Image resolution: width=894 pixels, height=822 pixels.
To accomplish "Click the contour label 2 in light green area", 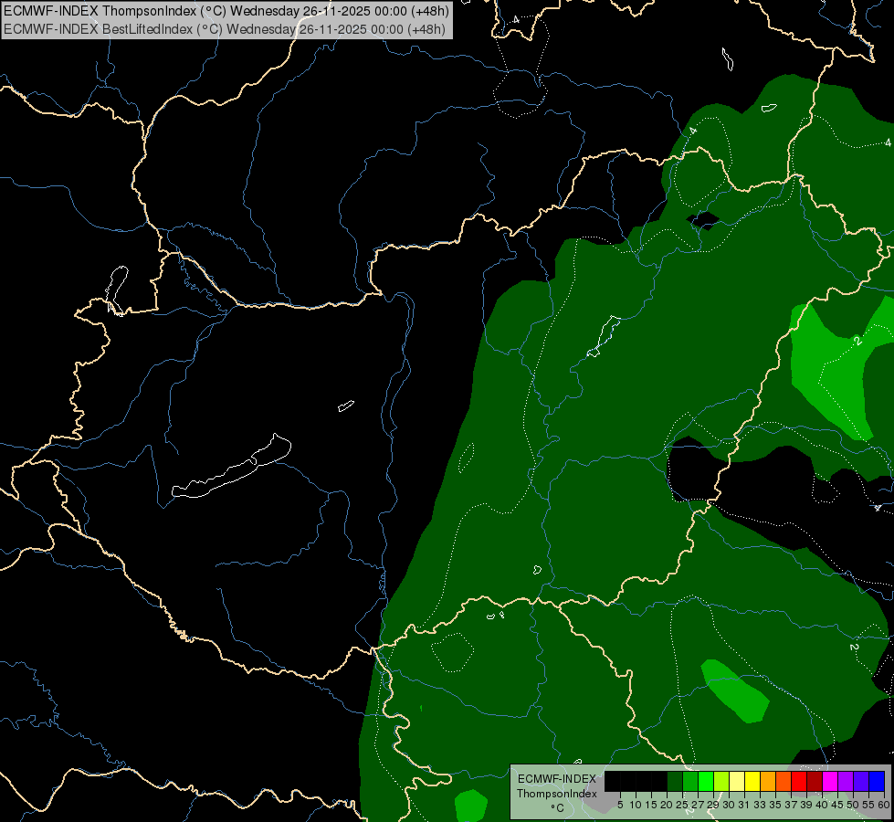I will click(857, 341).
